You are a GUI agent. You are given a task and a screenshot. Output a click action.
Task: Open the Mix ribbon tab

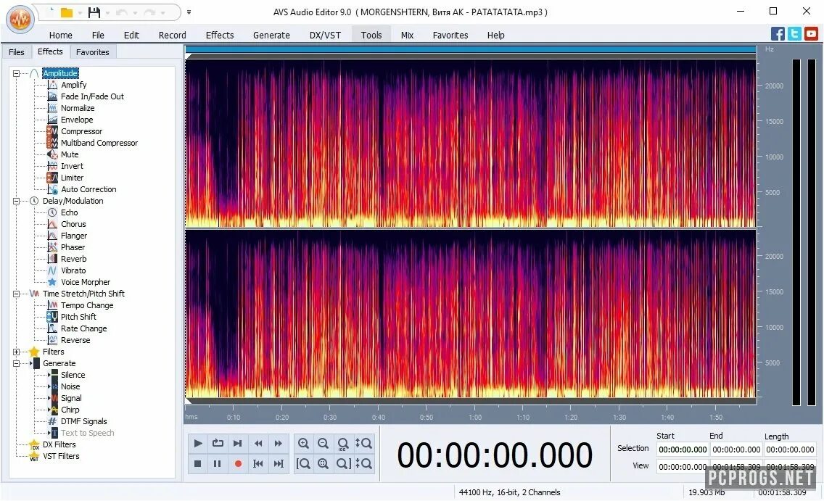point(407,36)
